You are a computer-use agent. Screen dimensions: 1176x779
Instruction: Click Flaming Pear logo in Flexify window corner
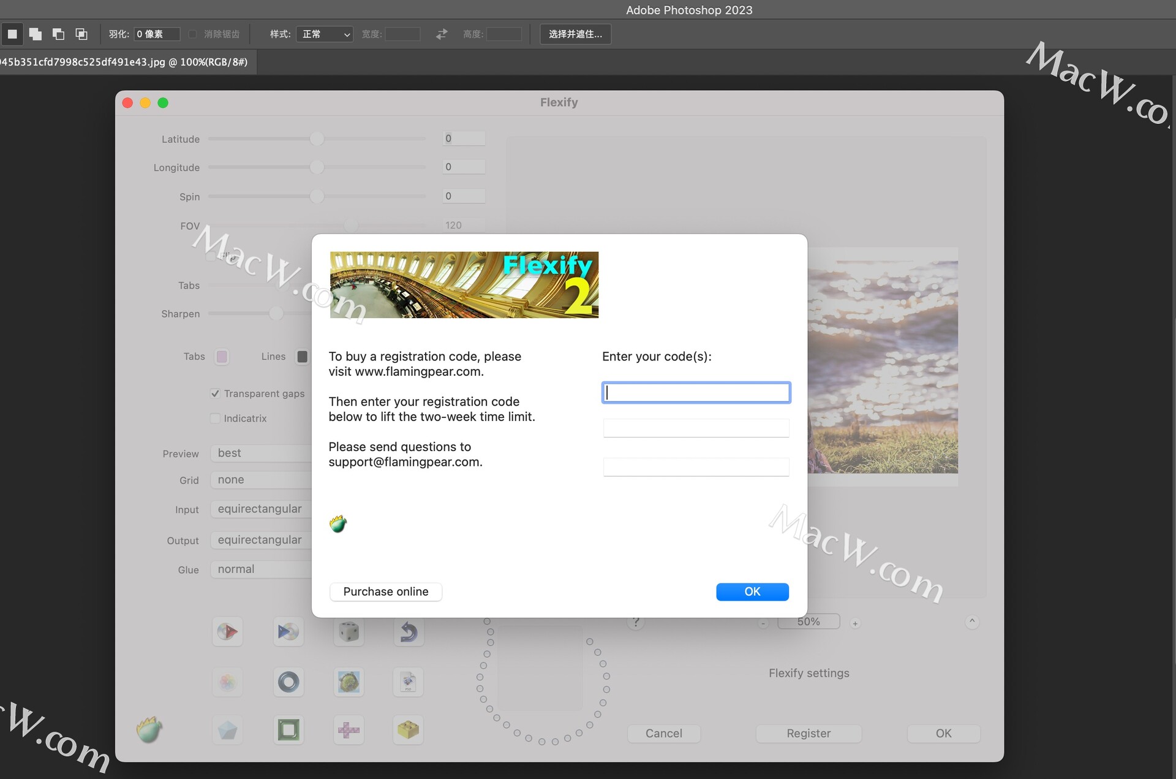(x=149, y=729)
